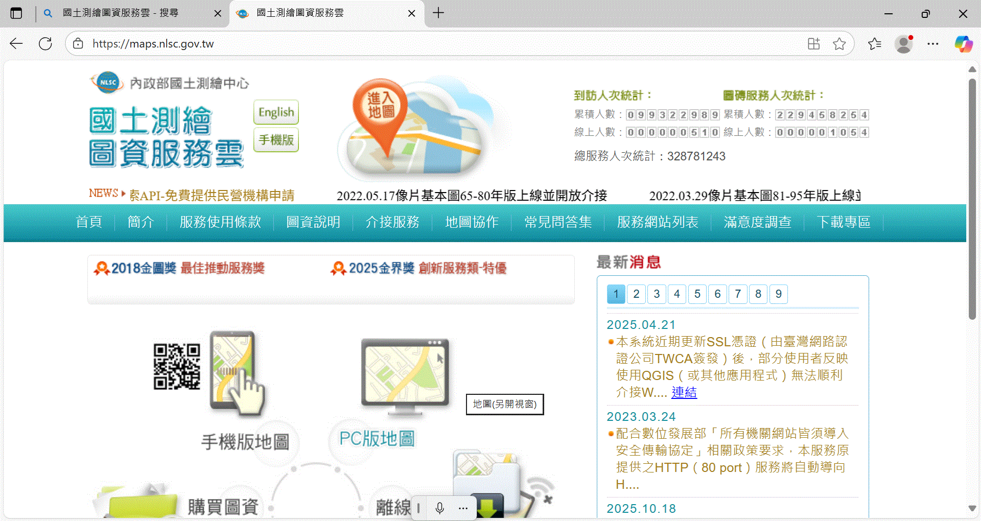The image size is (981, 521).
Task: Open the 下載專區 menu item
Action: [843, 222]
